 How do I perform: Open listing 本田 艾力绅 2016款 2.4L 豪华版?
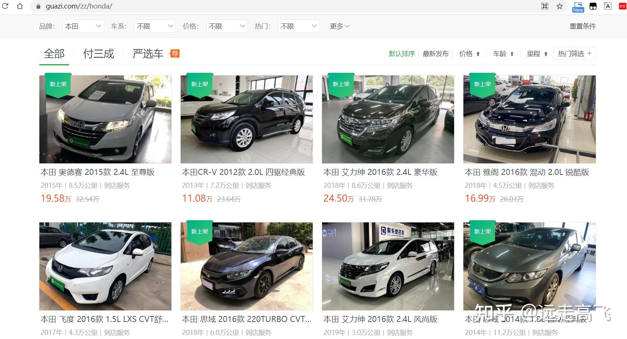pyautogui.click(x=380, y=172)
